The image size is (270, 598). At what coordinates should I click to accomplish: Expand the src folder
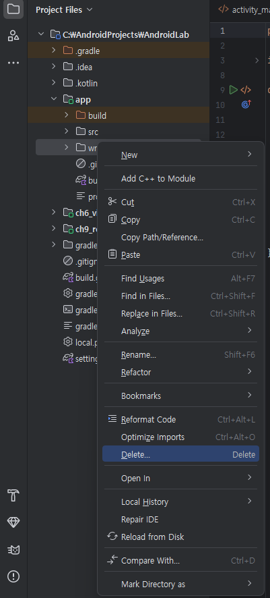pyautogui.click(x=67, y=131)
